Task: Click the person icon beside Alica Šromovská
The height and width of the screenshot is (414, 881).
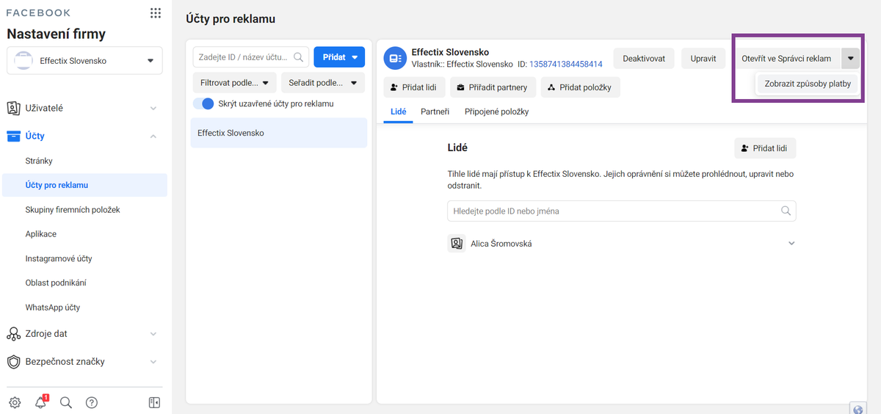Action: click(x=457, y=243)
